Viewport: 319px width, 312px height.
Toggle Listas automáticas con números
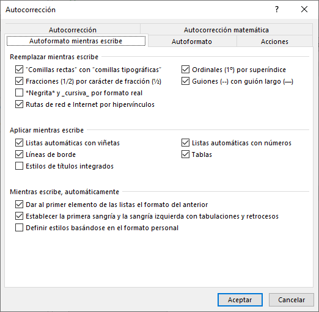185,143
